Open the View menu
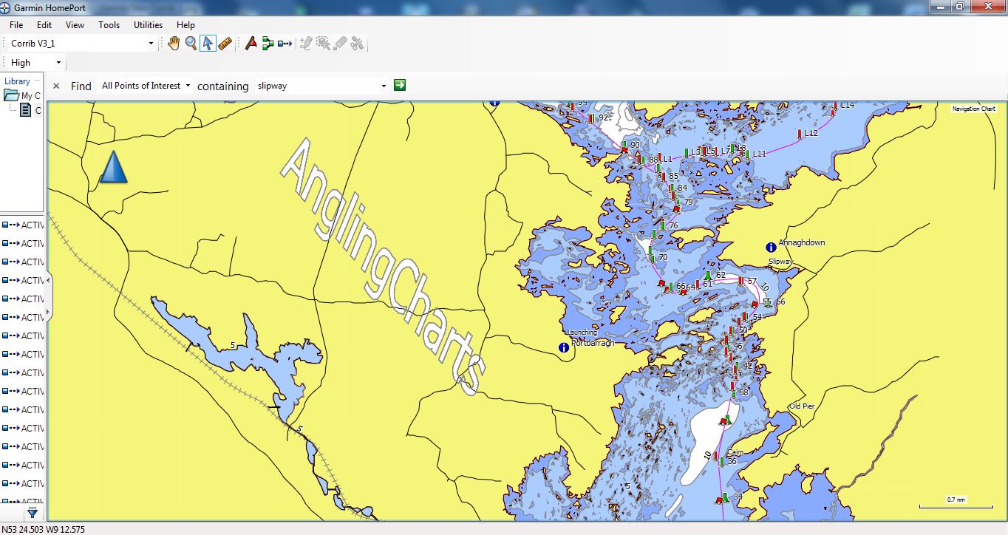Image resolution: width=1008 pixels, height=535 pixels. point(75,25)
